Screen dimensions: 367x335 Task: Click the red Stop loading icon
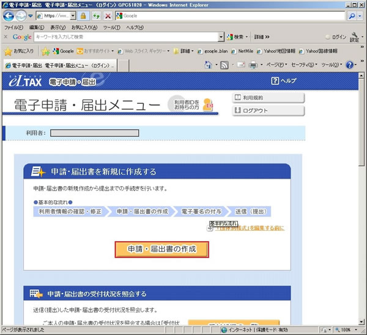[108, 16]
